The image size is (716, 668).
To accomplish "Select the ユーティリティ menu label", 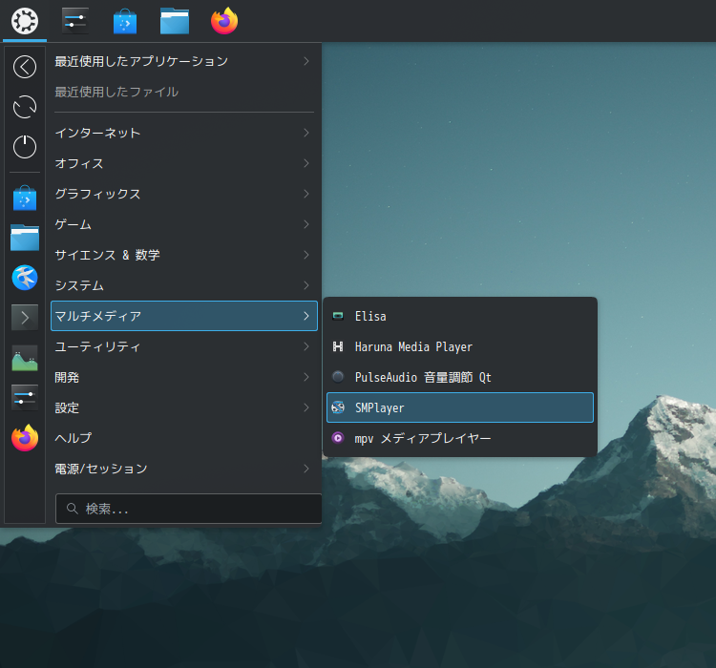I will pyautogui.click(x=97, y=346).
